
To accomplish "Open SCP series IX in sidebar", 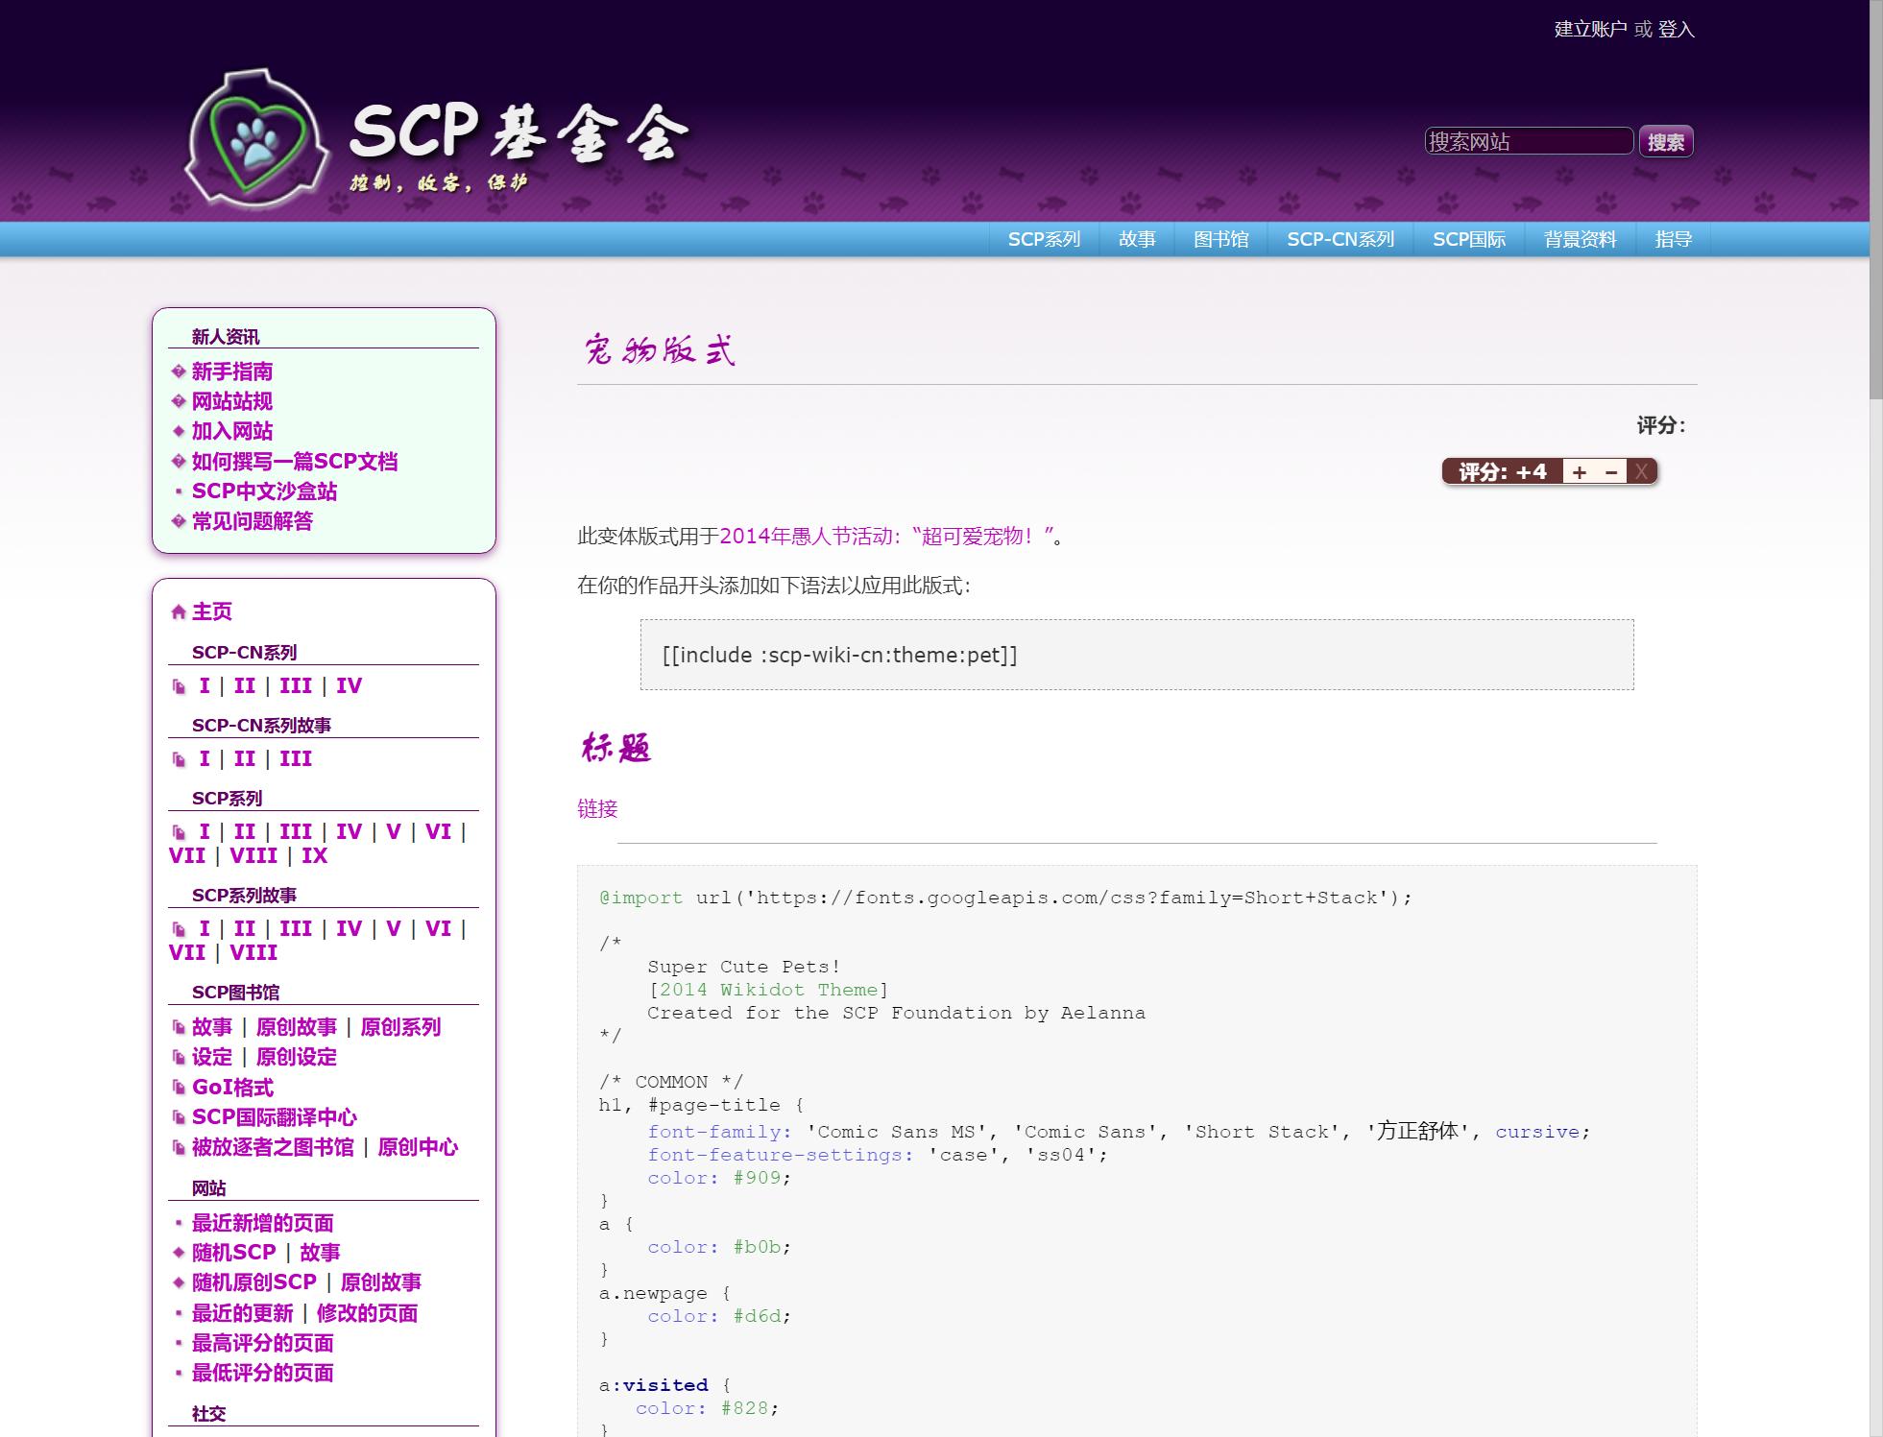I will point(314,855).
